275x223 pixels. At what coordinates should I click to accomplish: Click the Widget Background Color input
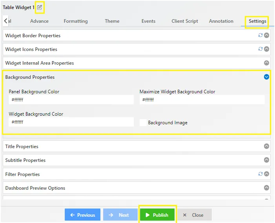click(71, 122)
